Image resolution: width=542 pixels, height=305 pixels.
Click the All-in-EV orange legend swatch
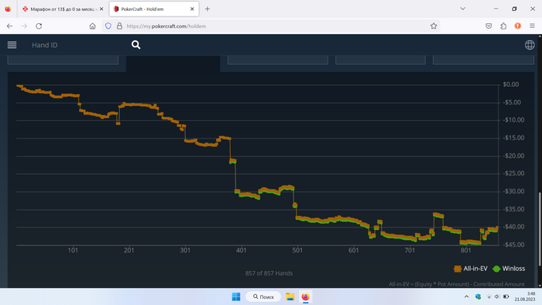coord(458,269)
